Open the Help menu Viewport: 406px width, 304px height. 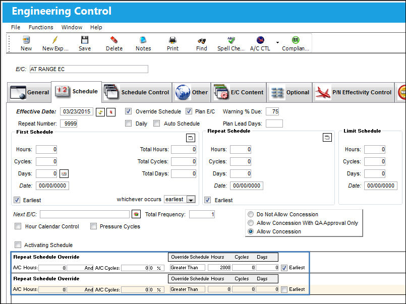(x=96, y=27)
